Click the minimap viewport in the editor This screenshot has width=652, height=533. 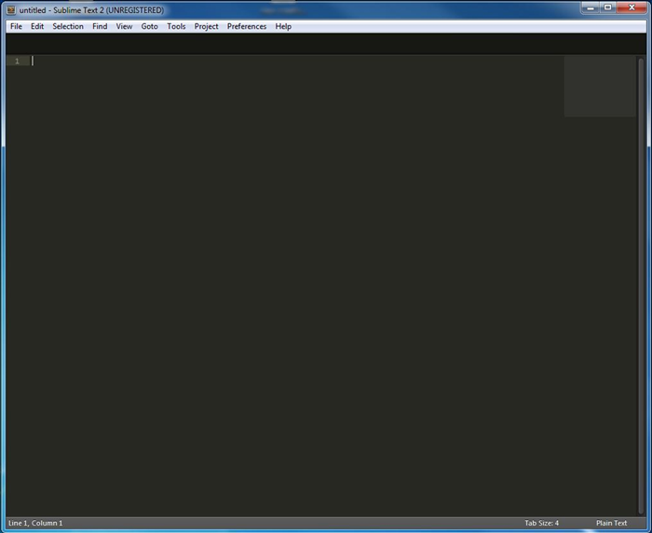tap(600, 87)
